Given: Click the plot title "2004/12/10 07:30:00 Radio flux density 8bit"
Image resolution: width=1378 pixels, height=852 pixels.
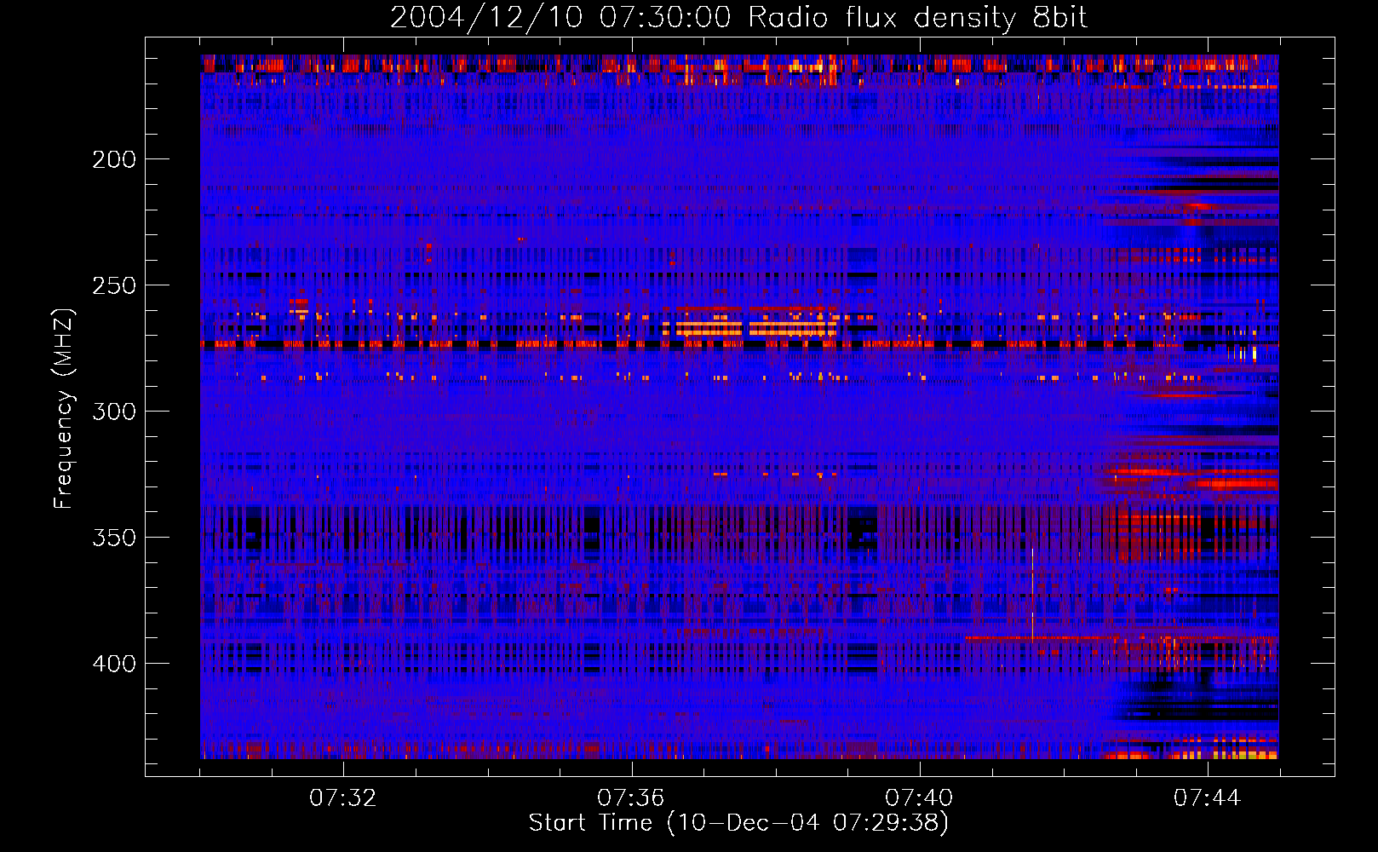Looking at the screenshot, I should [738, 17].
